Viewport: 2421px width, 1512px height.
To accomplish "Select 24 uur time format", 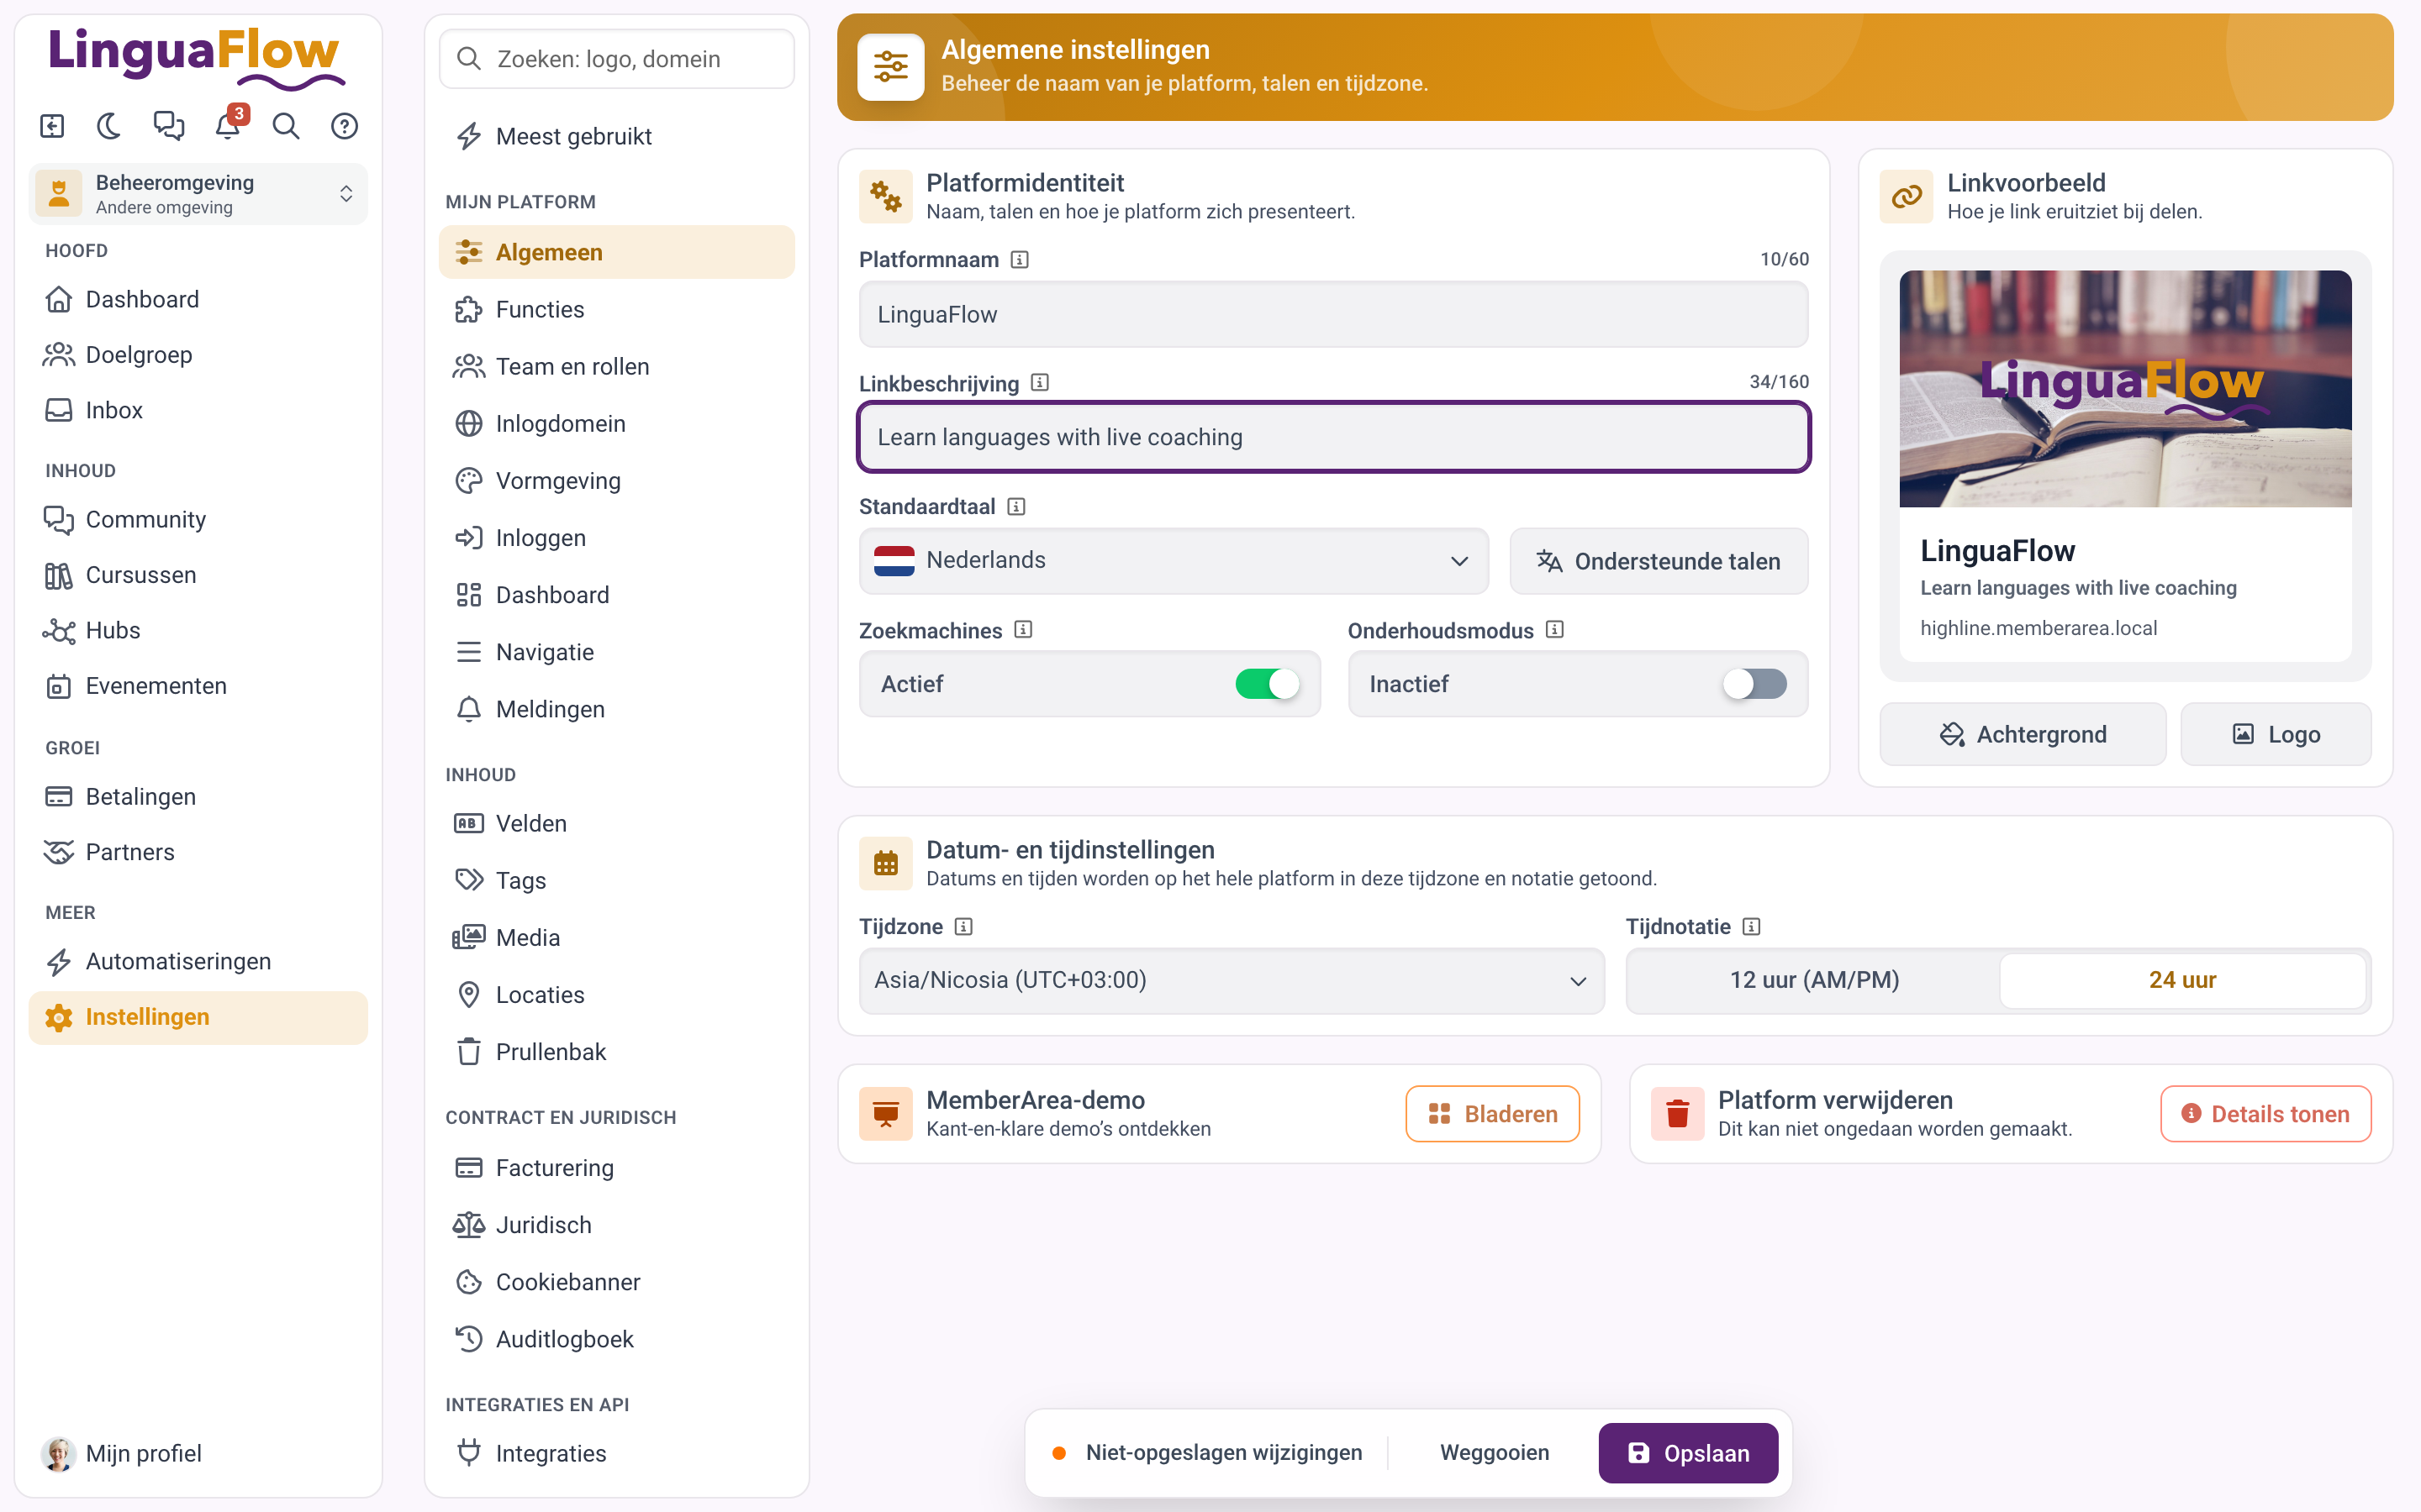I will [2182, 980].
